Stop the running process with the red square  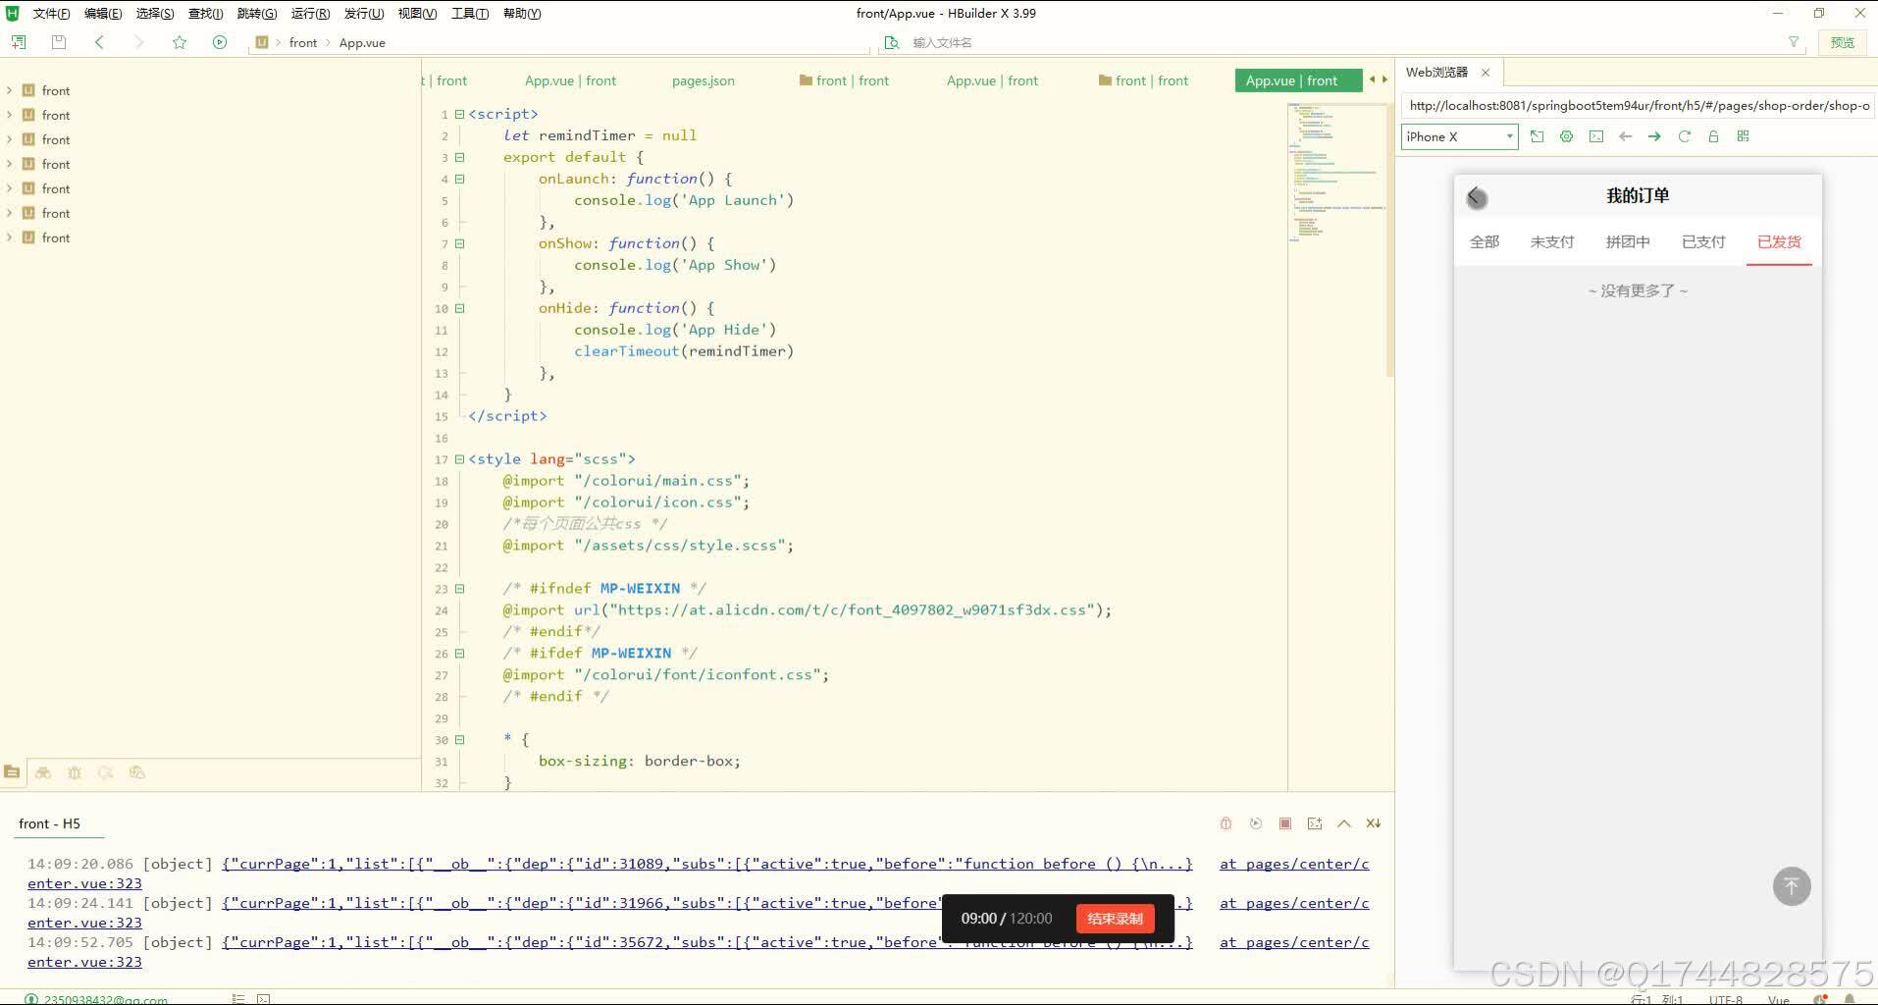pyautogui.click(x=1284, y=823)
